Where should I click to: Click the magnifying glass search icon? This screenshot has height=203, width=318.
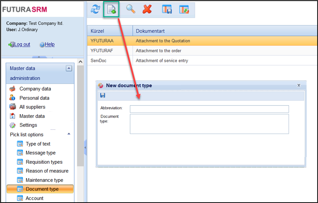(x=131, y=9)
